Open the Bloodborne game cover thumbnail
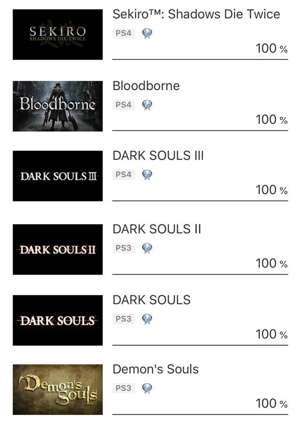 click(57, 106)
